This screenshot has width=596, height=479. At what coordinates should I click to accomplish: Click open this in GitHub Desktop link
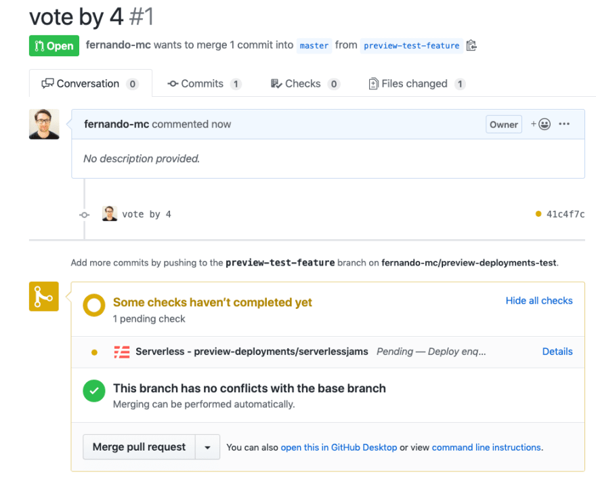339,447
